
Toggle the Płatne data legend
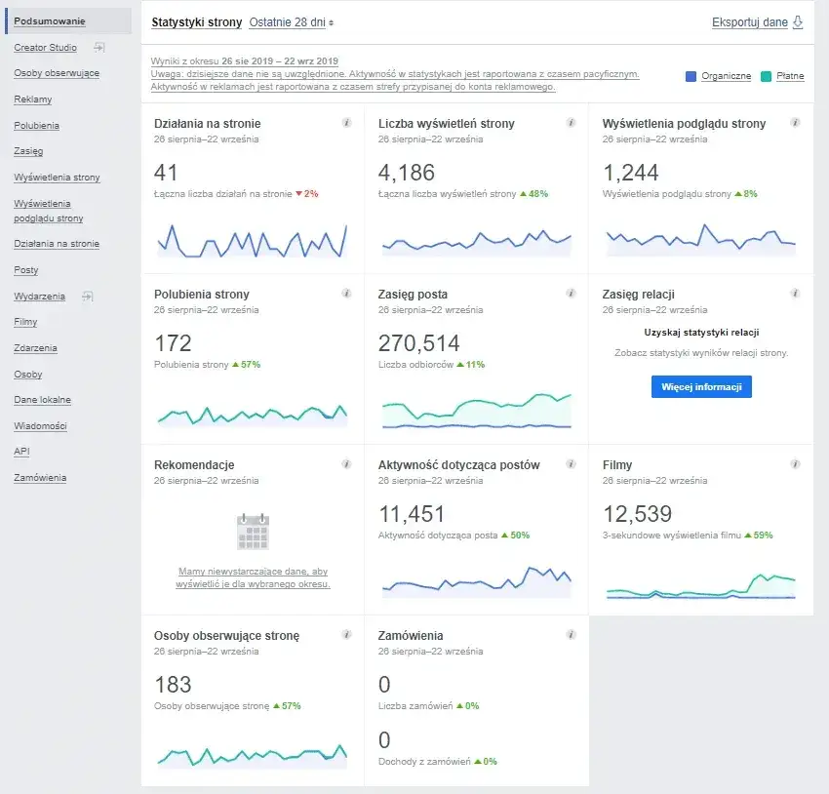coord(789,75)
